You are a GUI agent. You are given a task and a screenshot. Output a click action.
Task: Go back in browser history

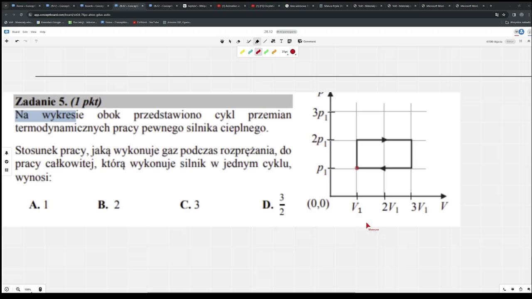click(6, 15)
